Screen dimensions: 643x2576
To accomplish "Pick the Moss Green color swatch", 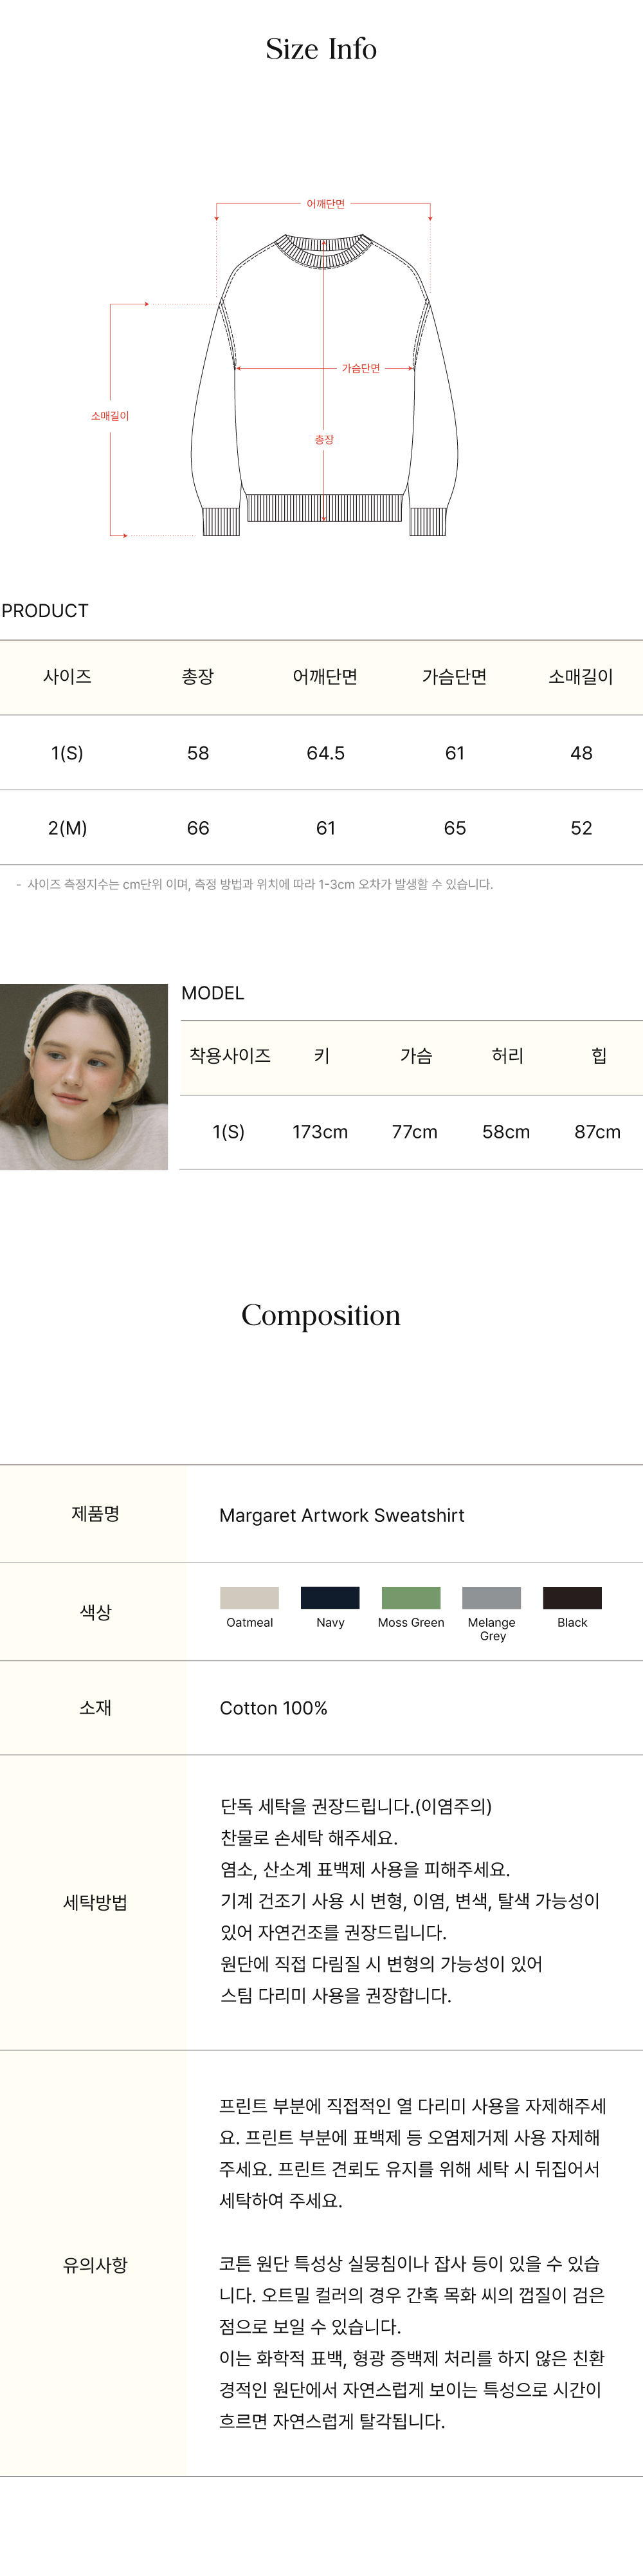I will tap(410, 1597).
